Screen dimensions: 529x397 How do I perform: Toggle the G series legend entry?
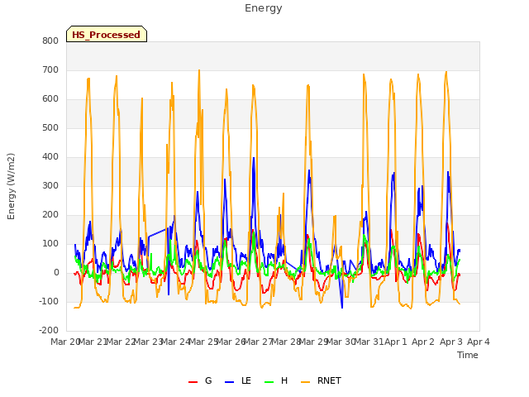200,380
